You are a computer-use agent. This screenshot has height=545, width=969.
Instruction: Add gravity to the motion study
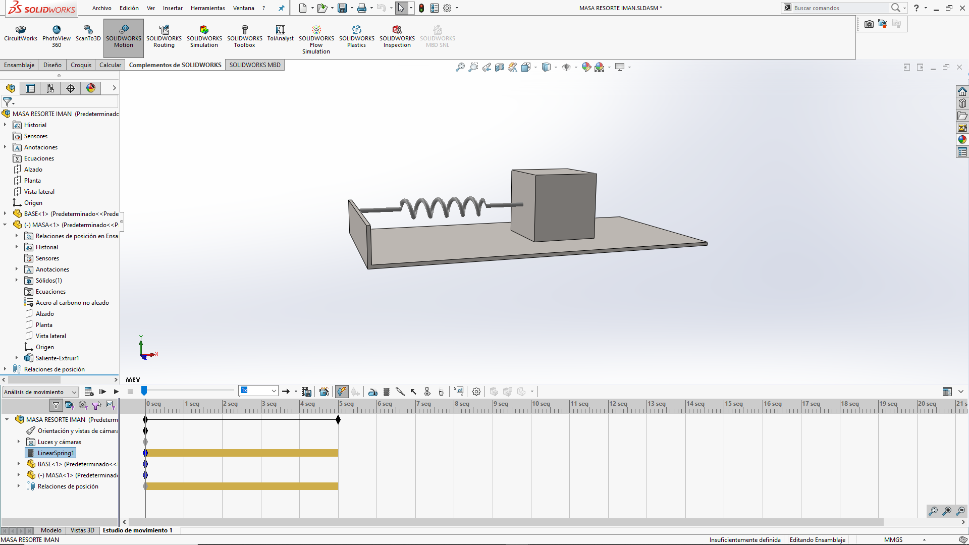coord(441,392)
